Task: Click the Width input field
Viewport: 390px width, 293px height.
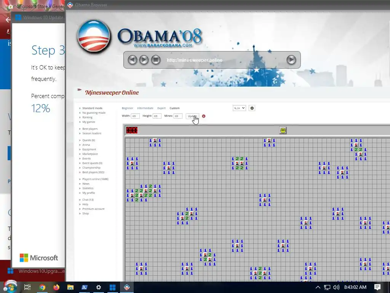Action: point(135,116)
